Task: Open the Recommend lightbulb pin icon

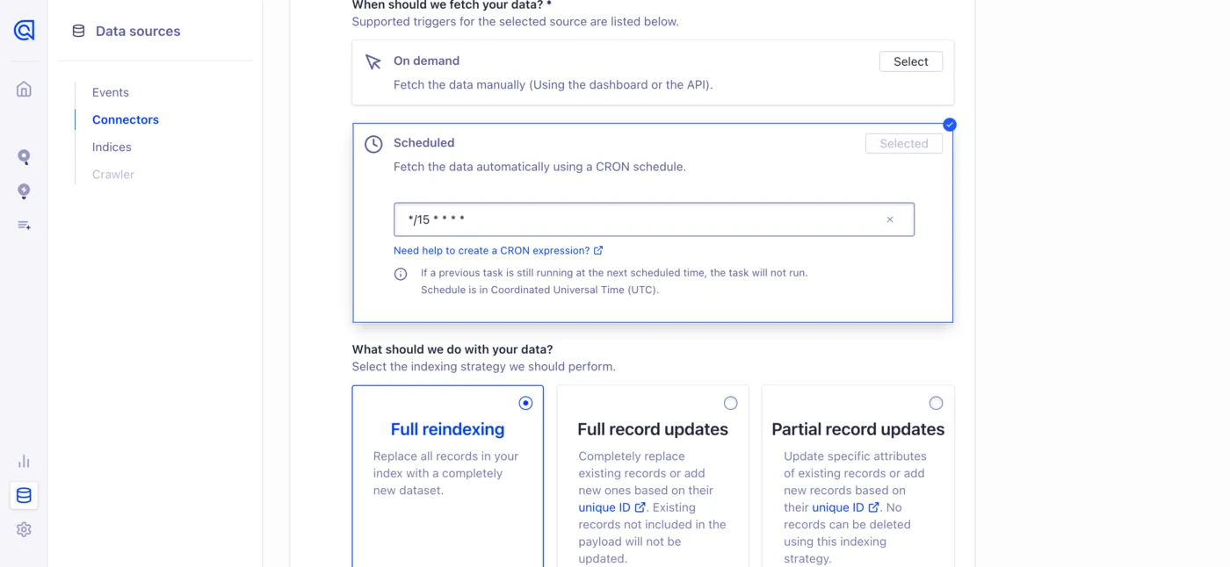Action: pos(24,191)
